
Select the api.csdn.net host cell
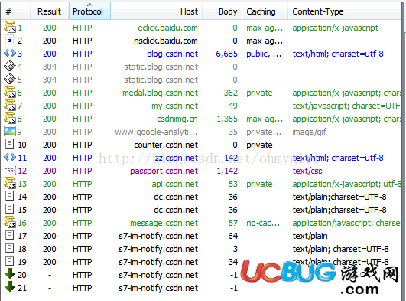175,184
